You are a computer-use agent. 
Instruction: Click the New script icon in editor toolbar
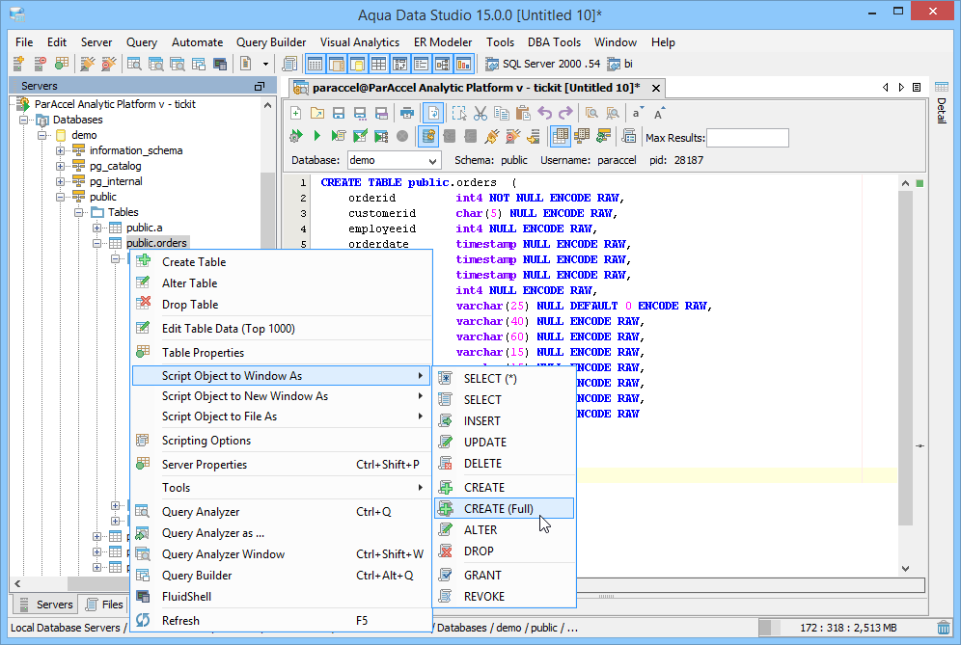(x=296, y=114)
